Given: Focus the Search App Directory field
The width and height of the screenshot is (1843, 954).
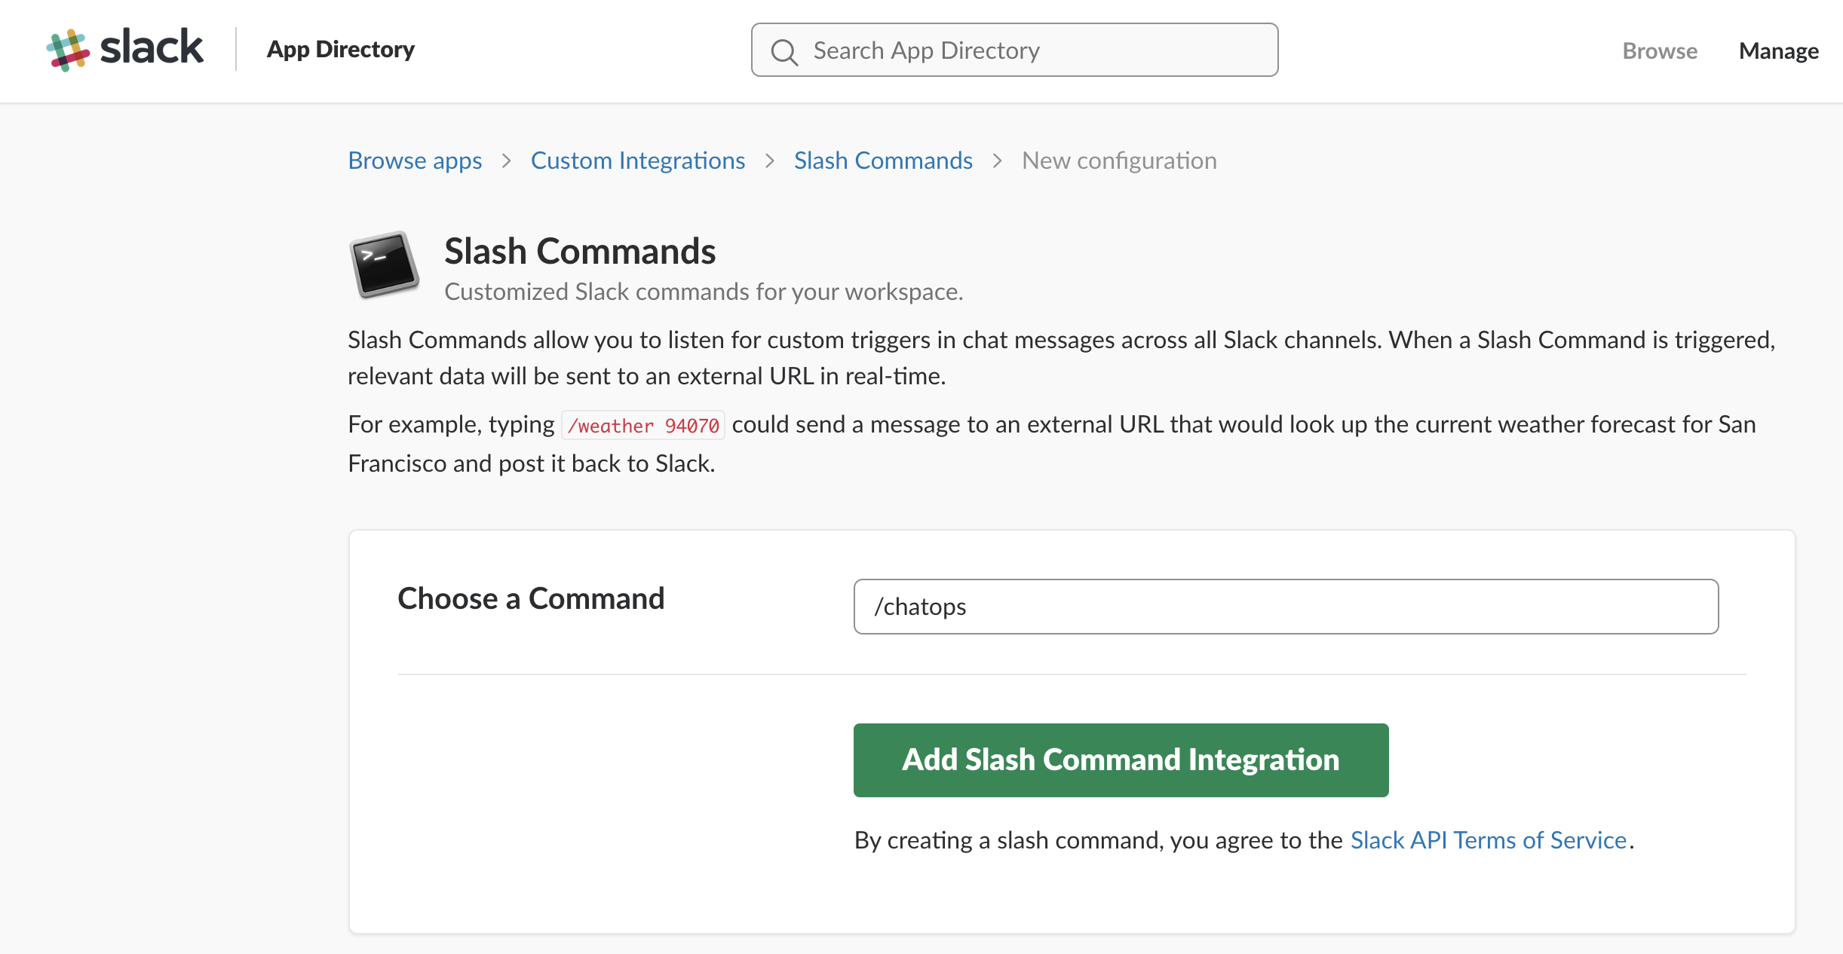Looking at the screenshot, I should pyautogui.click(x=1014, y=50).
